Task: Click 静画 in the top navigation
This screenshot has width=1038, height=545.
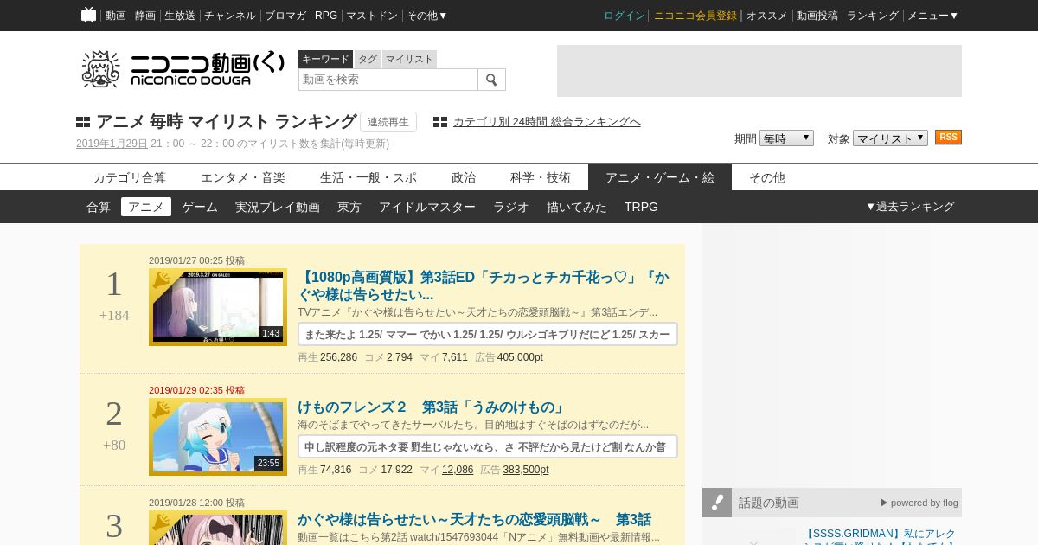Action: pos(145,16)
